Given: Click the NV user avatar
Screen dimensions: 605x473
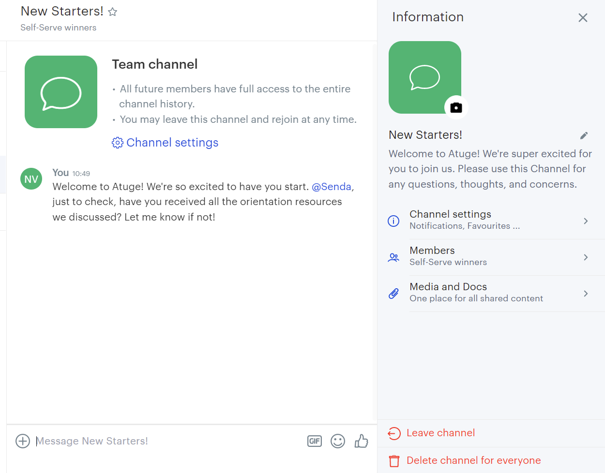Looking at the screenshot, I should click(x=31, y=179).
